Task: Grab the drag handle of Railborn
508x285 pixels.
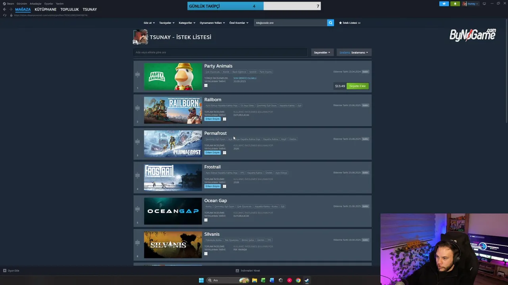Action: click(x=137, y=108)
